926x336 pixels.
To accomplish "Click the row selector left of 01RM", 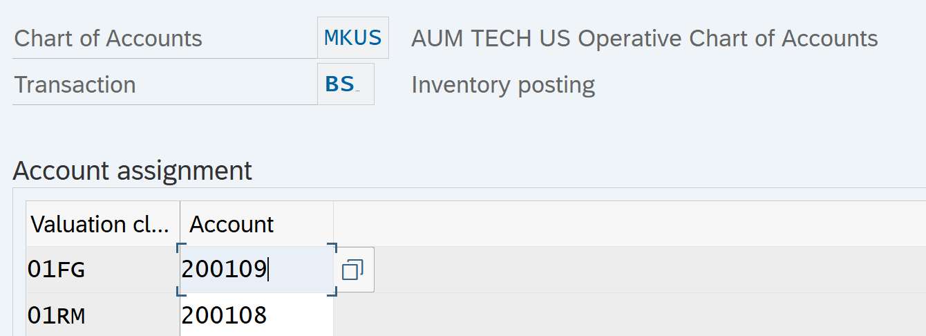I will point(19,316).
